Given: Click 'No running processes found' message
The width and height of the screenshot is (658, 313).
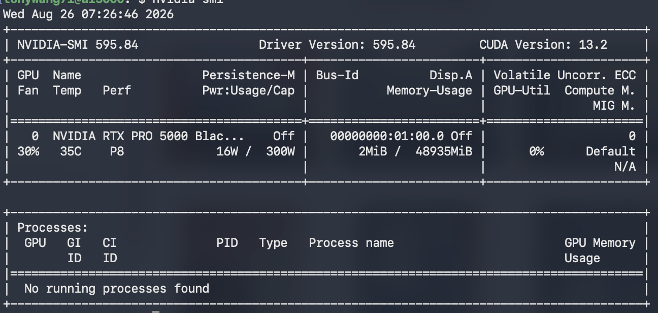Looking at the screenshot, I should [117, 289].
